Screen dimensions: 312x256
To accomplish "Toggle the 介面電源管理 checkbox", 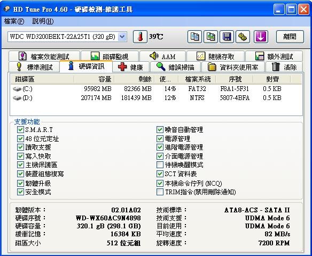I will coord(160,156).
